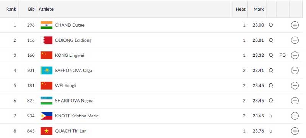Open plus icon for KONG Lingwei
This screenshot has height=138, width=306.
[x=295, y=55]
